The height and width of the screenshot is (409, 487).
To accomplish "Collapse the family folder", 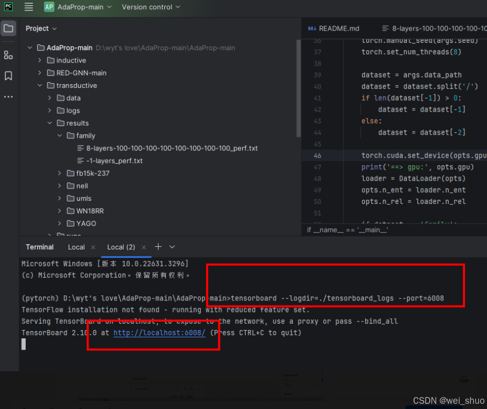I will click(x=59, y=136).
